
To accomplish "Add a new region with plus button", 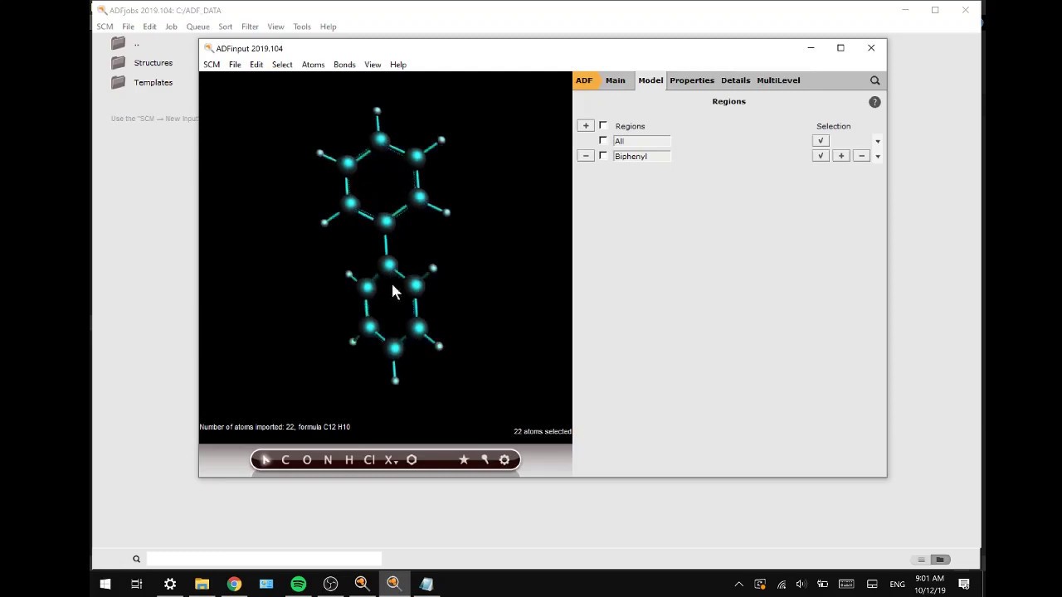I will [586, 126].
